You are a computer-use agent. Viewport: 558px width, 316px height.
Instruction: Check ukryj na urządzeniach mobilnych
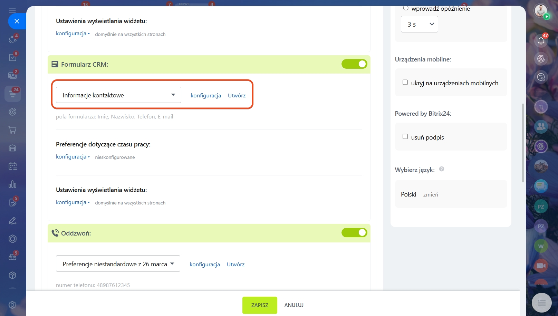click(405, 83)
